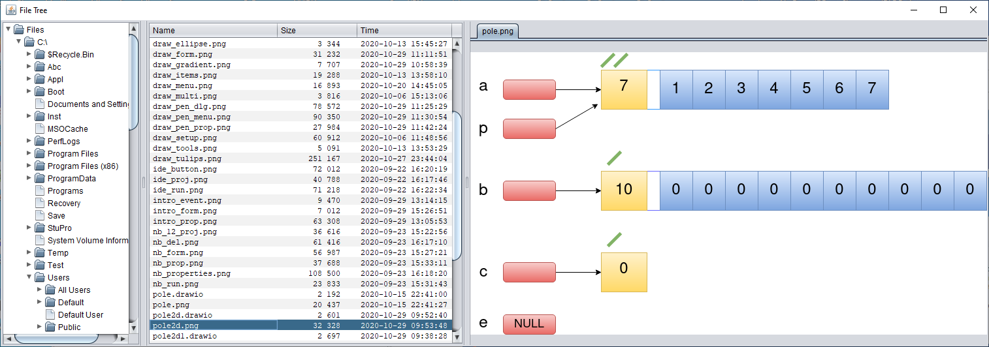989x347 pixels.
Task: Click the MSOCache file icon
Action: pos(39,129)
